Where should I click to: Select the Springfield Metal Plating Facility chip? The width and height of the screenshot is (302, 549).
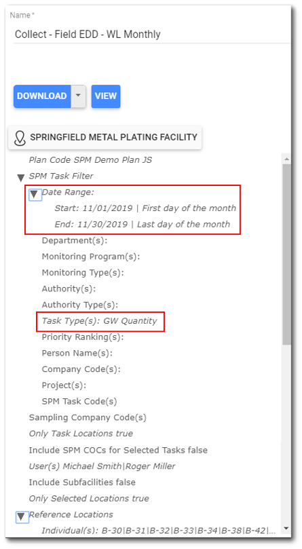[x=105, y=137]
